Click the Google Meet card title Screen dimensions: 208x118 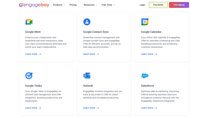coord(33,32)
